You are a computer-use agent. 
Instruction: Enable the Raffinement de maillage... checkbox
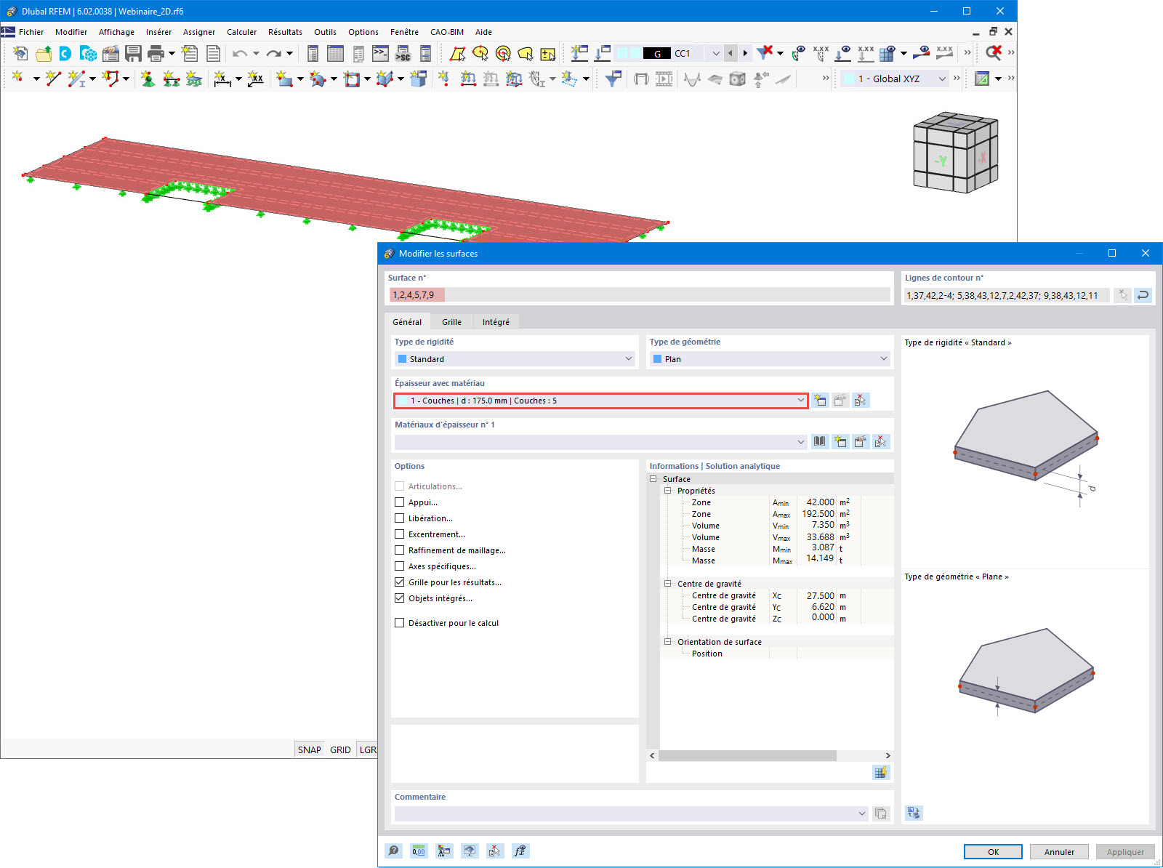coord(399,550)
